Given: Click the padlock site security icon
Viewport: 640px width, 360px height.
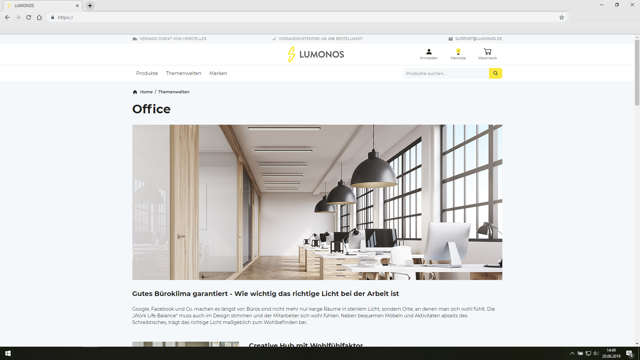Looking at the screenshot, I should tap(53, 17).
